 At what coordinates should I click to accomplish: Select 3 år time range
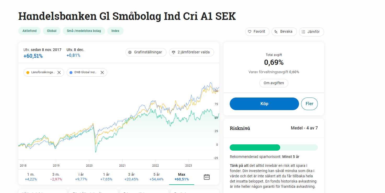[x=131, y=177]
